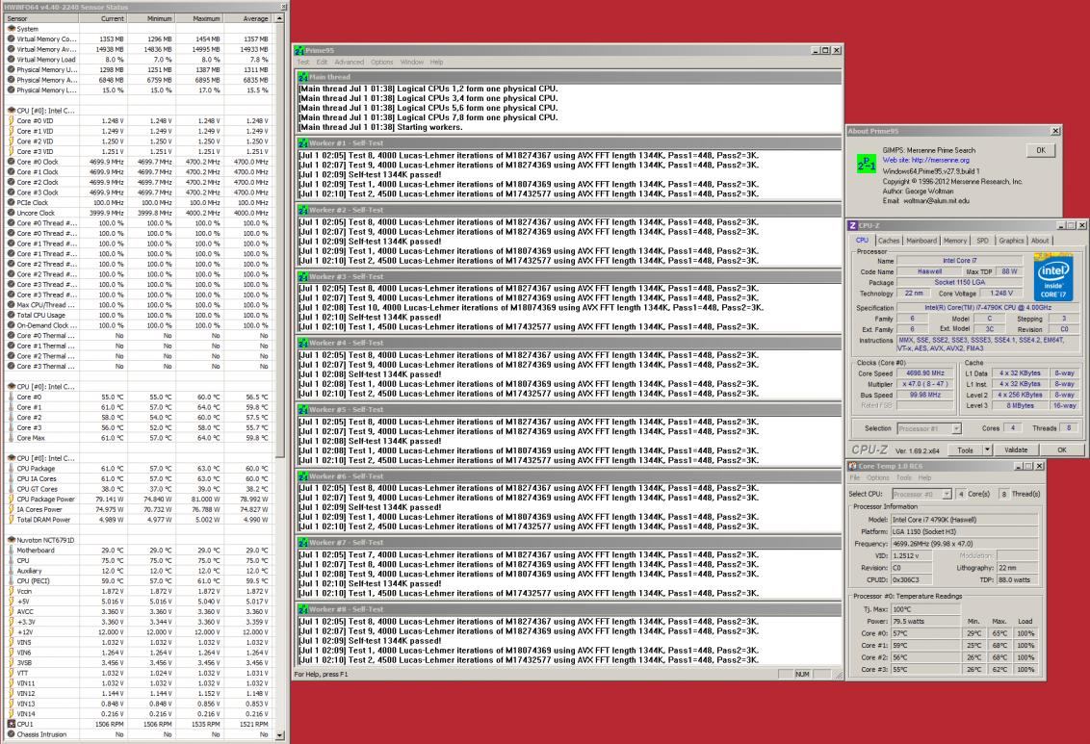The width and height of the screenshot is (1090, 744).
Task: Click the CPU-Z title bar Z icon
Action: click(853, 226)
